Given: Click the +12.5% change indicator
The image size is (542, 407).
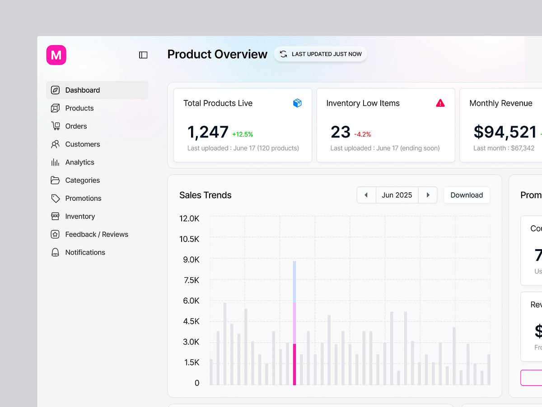Looking at the screenshot, I should point(243,134).
